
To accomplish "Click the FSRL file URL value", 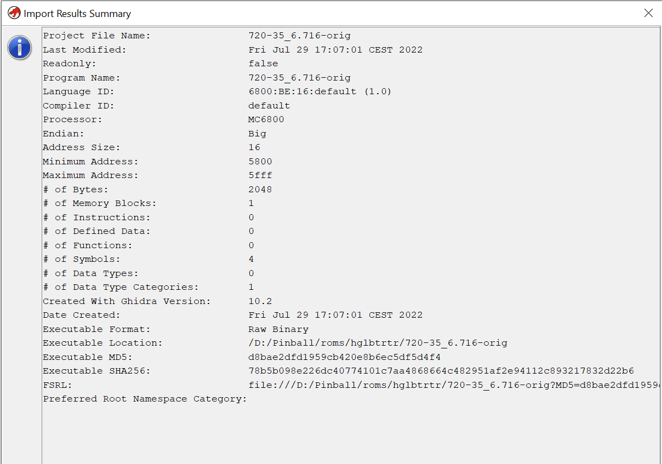I will tap(453, 385).
